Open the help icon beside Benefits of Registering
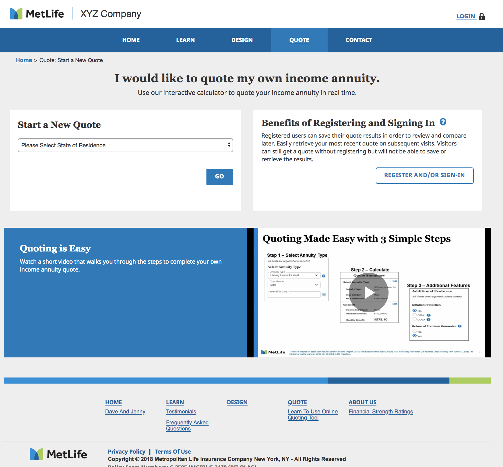 [443, 122]
